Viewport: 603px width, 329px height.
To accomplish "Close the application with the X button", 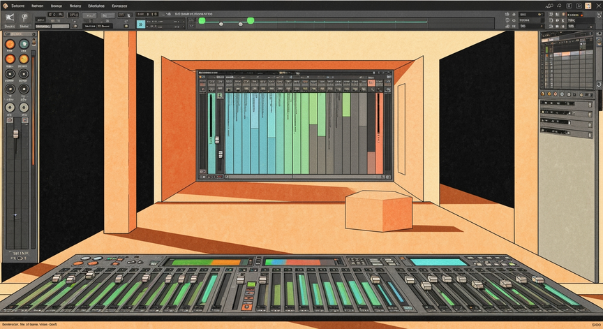I will [598, 6].
